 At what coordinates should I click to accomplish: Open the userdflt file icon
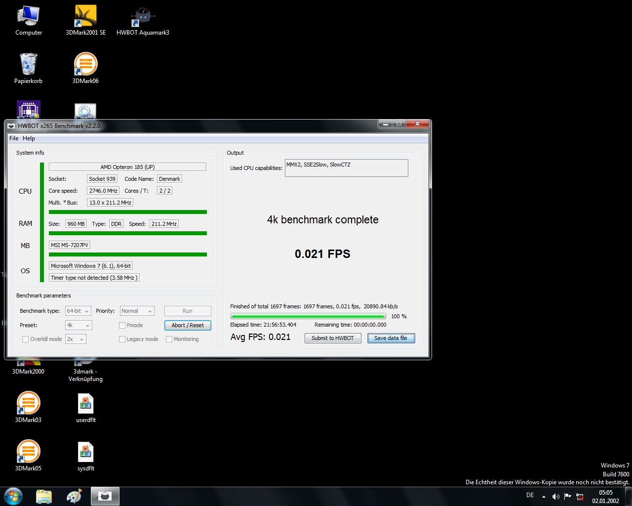point(85,407)
